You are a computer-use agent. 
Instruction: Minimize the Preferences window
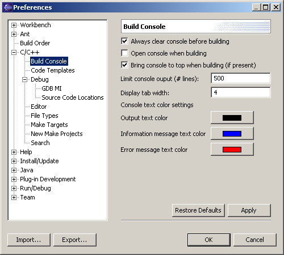point(257,7)
